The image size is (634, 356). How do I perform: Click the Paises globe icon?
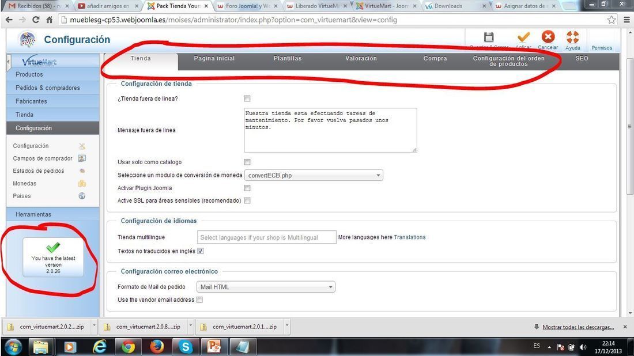[82, 196]
